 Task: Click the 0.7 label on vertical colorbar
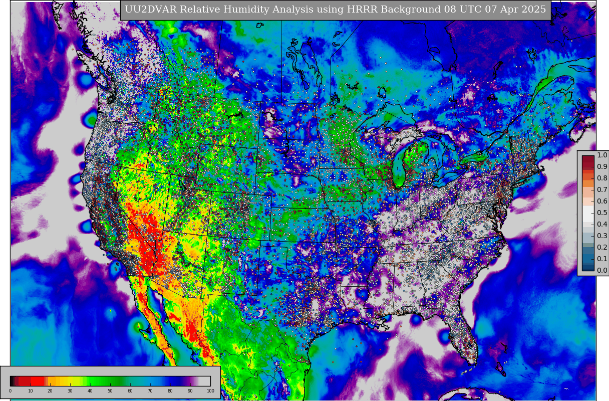click(x=602, y=189)
